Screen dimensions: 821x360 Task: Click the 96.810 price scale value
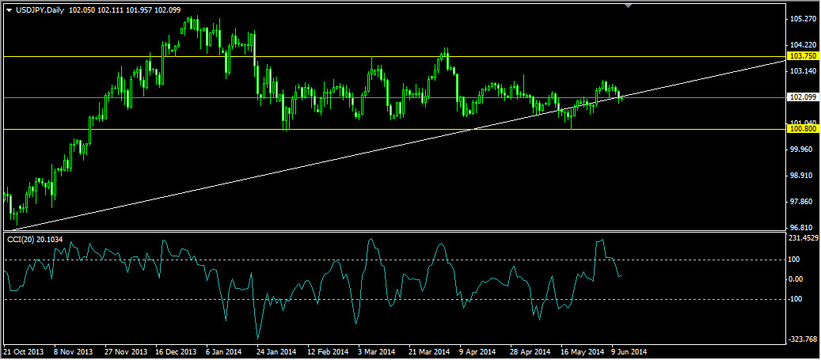pyautogui.click(x=804, y=228)
